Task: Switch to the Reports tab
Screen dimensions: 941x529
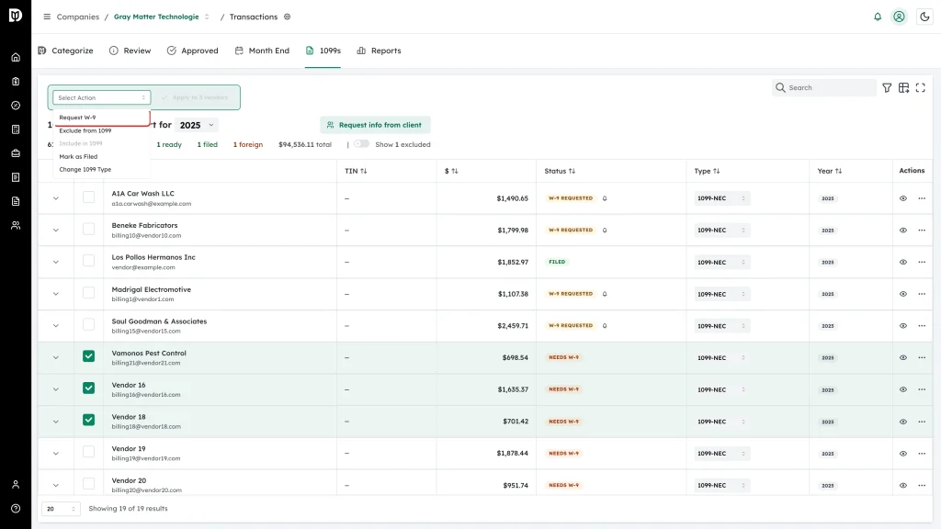Action: pyautogui.click(x=379, y=51)
